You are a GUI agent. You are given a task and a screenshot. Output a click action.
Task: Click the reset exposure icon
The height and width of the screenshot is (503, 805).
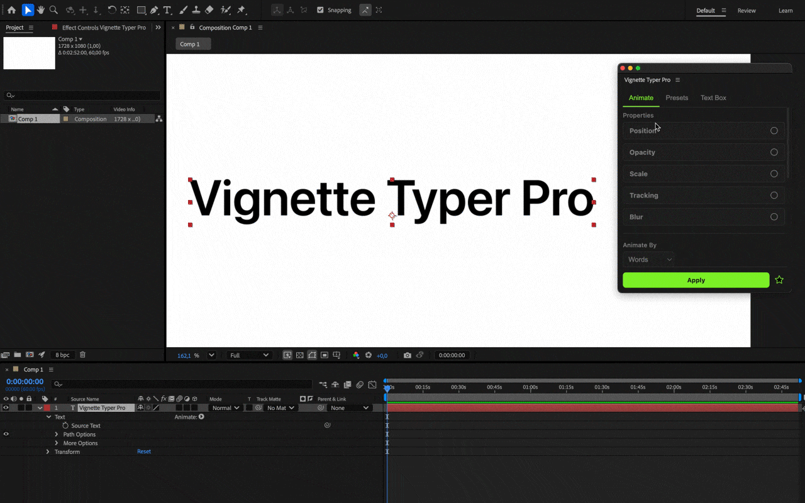[369, 355]
